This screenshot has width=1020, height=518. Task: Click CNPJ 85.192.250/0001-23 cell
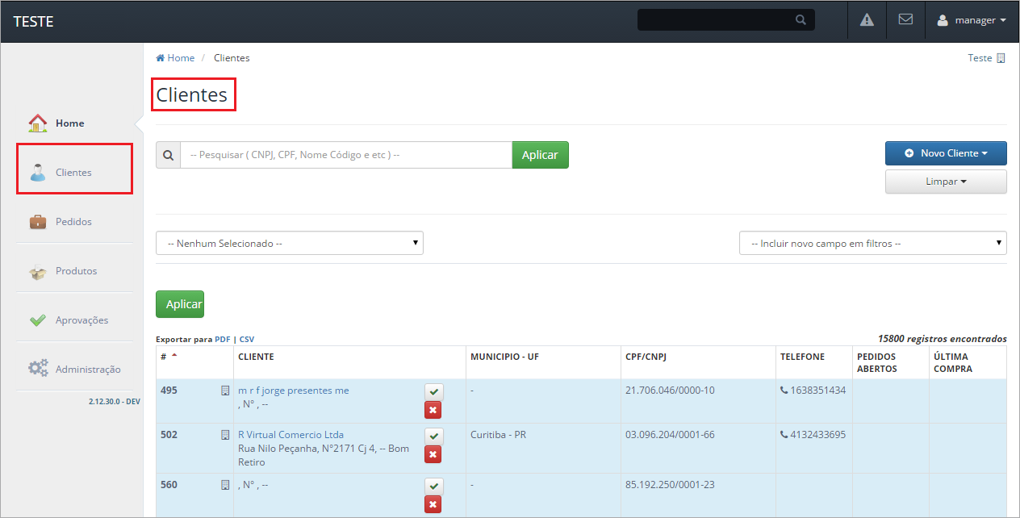point(670,485)
